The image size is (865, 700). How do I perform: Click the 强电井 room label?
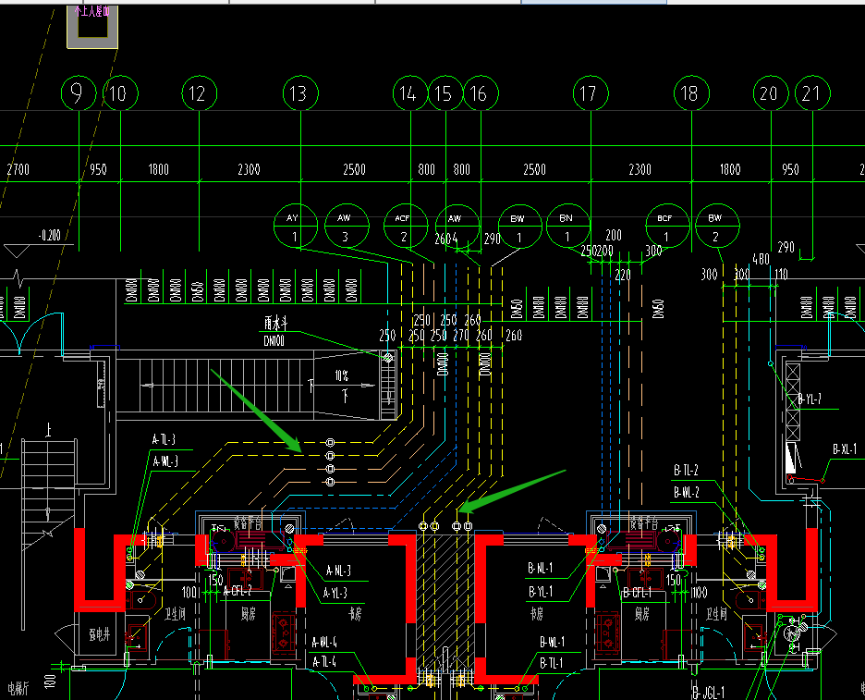100,635
